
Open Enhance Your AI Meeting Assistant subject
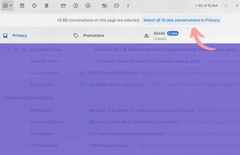coord(167,50)
